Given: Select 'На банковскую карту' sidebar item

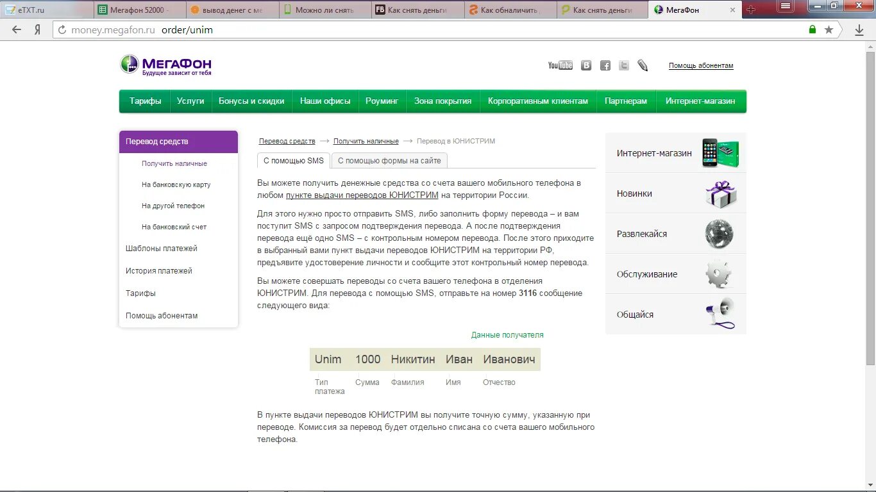Looking at the screenshot, I should pos(176,184).
